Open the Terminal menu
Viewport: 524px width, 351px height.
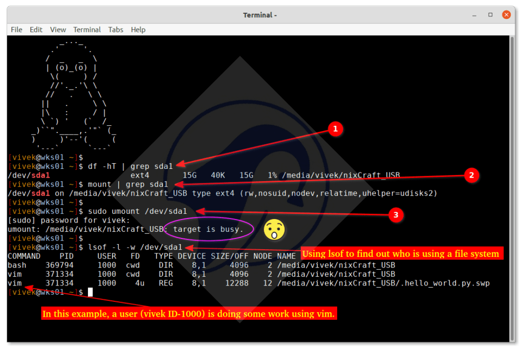[x=86, y=29]
